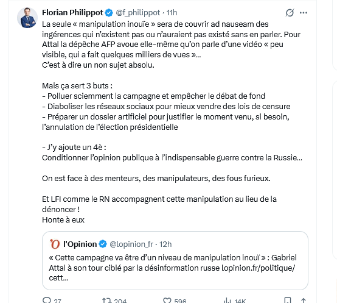Click the l'Opinion account name
The width and height of the screenshot is (337, 303).
point(80,244)
